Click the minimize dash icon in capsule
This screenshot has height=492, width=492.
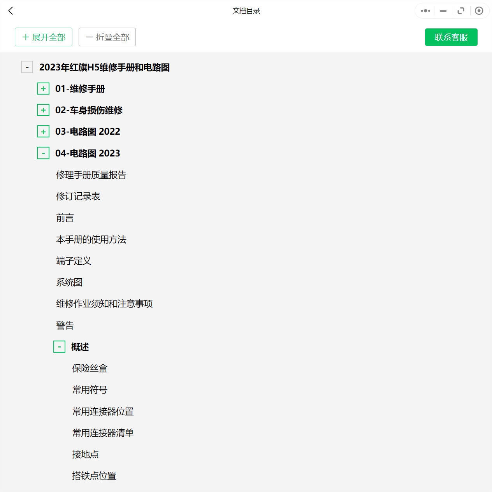pyautogui.click(x=443, y=11)
